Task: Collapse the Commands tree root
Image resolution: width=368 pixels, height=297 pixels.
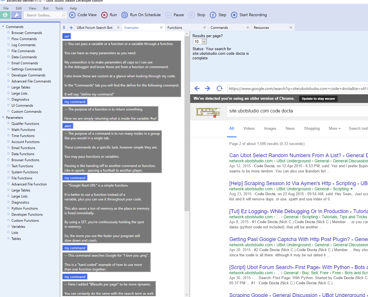Action: [3, 27]
